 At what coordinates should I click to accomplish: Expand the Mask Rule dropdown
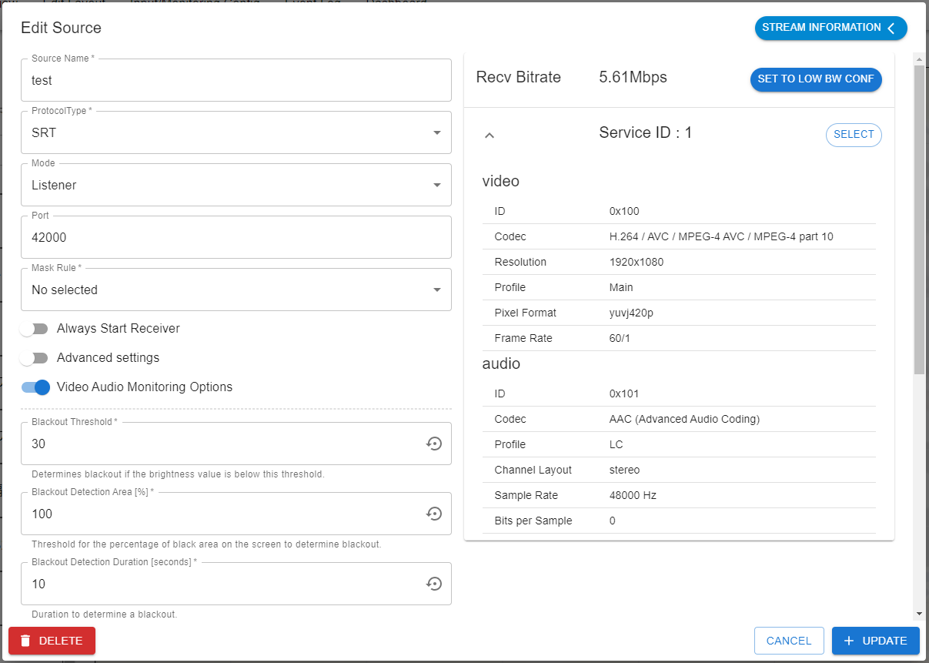click(236, 290)
